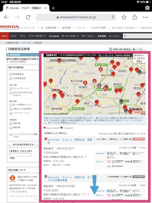Check the 中古車取扱店 checkbox
The height and width of the screenshot is (203, 152).
[11, 78]
